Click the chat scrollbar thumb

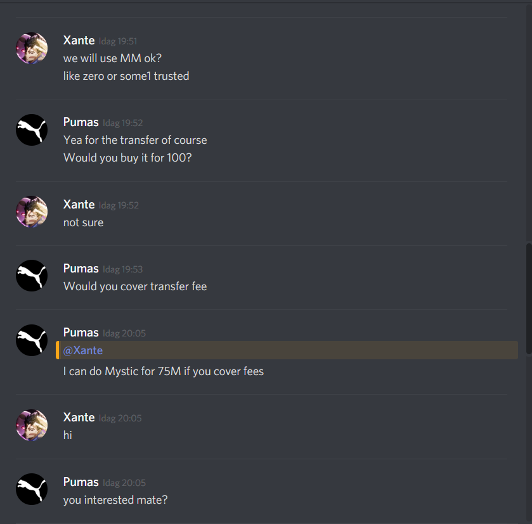click(x=529, y=298)
